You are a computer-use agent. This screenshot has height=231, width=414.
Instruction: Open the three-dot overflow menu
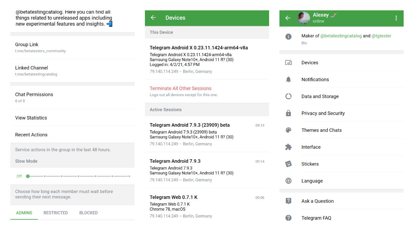(x=396, y=18)
